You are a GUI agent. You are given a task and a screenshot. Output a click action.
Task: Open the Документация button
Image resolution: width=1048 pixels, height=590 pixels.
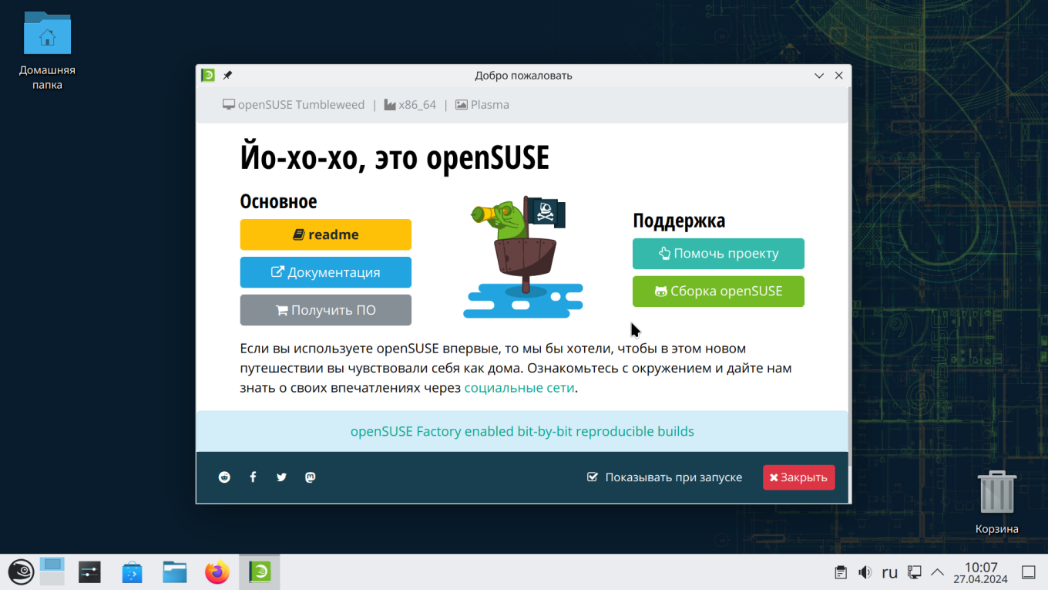click(x=326, y=272)
